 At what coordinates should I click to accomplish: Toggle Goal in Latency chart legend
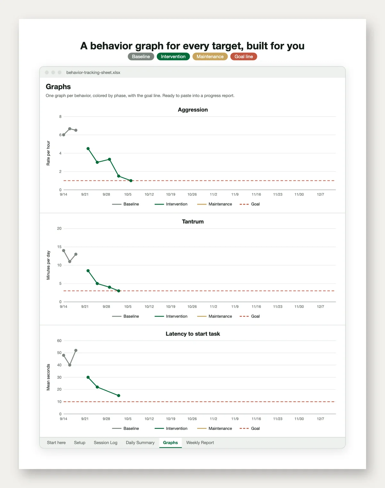pos(250,429)
